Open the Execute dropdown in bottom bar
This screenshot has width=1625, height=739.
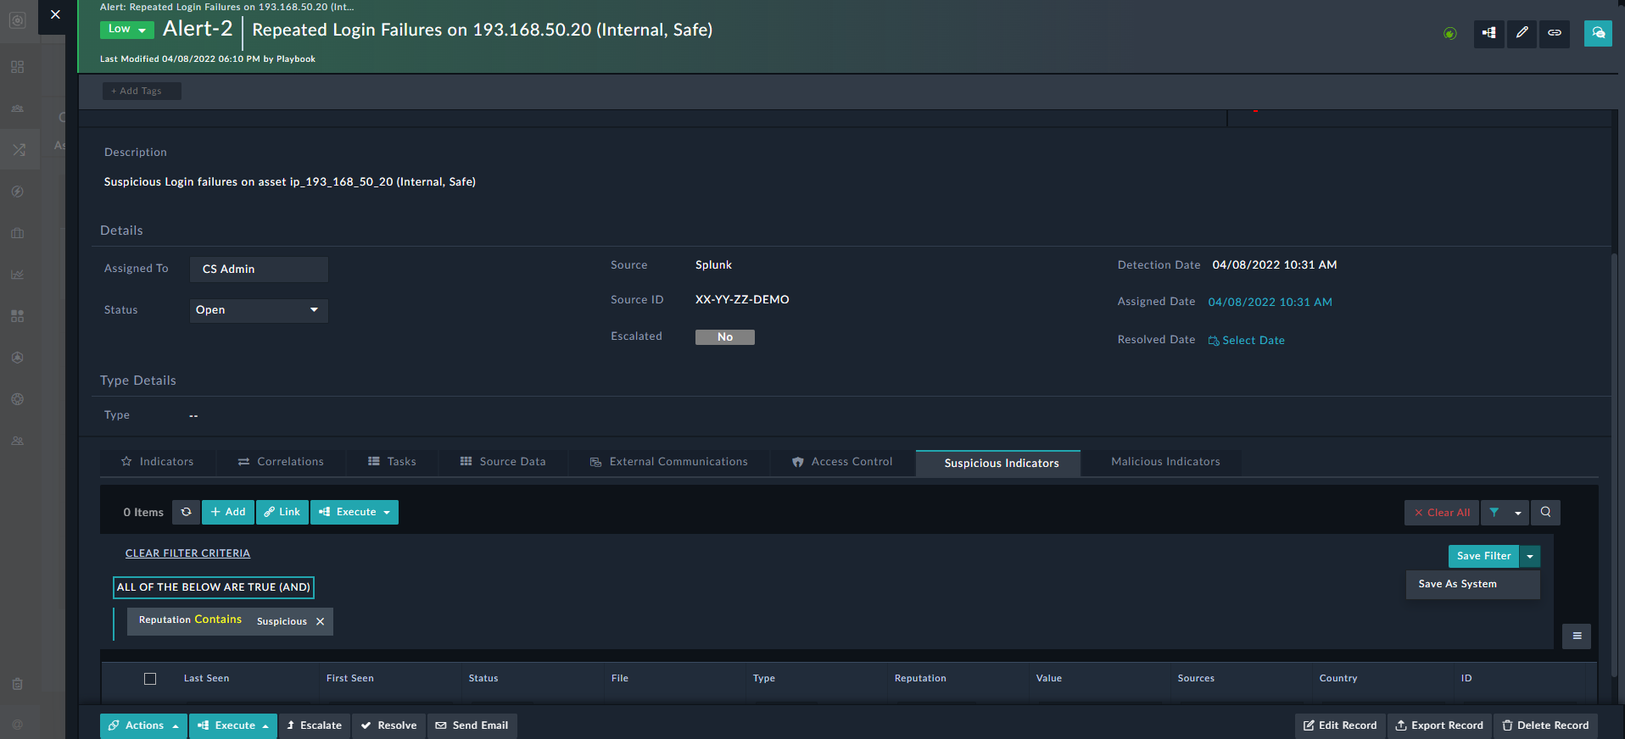coord(233,725)
